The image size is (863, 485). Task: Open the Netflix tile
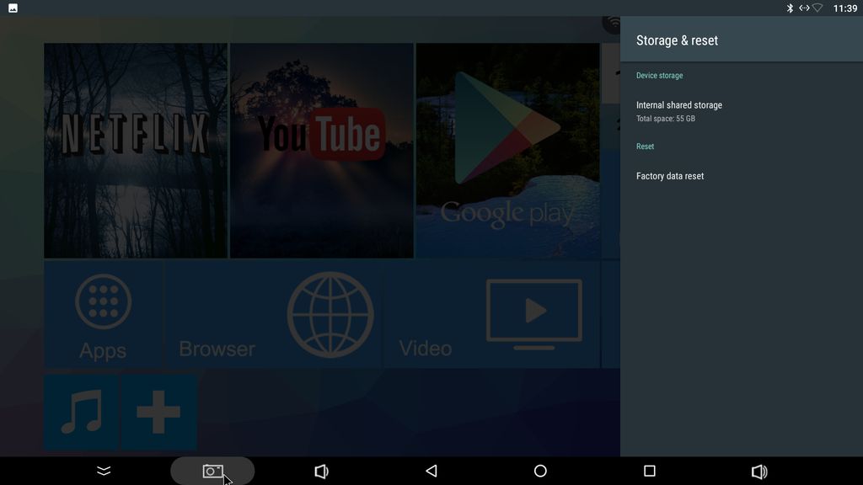point(136,151)
